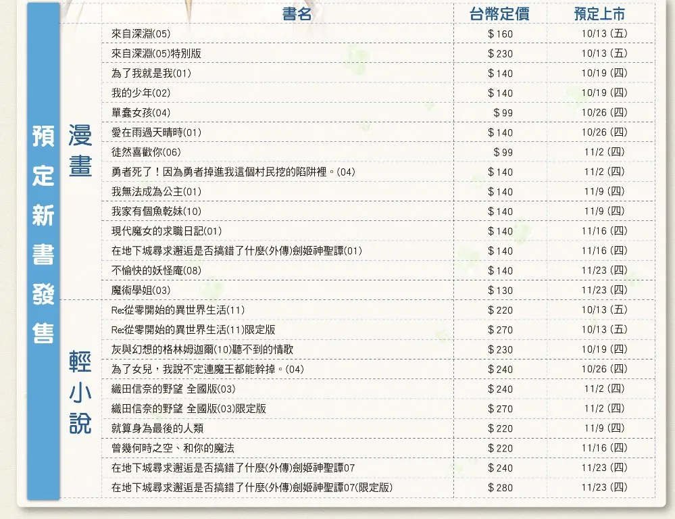675x519 pixels.
Task: Select the $270 price of 織田信奈 限定版
Action: [x=500, y=409]
